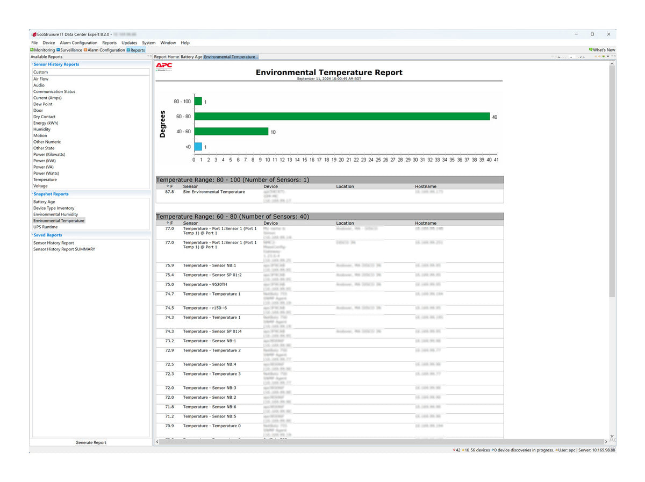Screen dimensions: 645x482
Task: Open the Window menu
Action: [168, 43]
